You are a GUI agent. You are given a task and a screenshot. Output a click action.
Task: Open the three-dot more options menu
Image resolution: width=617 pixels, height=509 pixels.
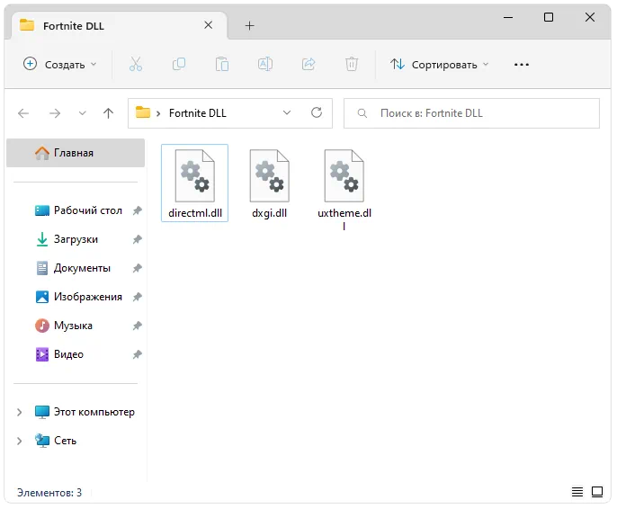(x=522, y=65)
